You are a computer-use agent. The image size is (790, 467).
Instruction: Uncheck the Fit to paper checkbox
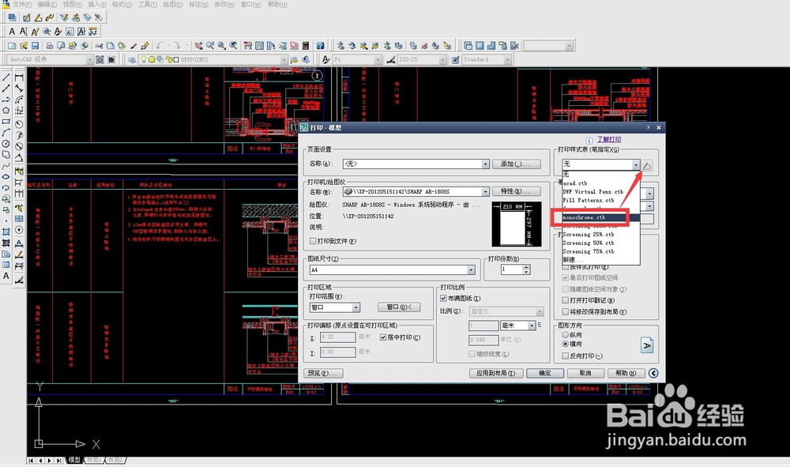tap(443, 298)
